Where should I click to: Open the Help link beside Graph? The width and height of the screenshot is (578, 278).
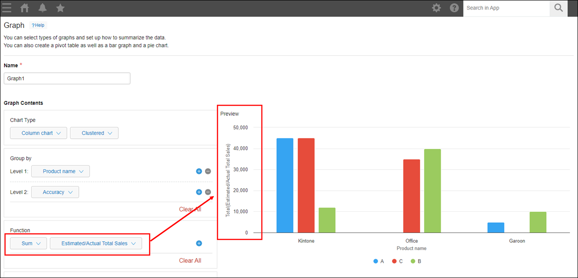pos(38,25)
